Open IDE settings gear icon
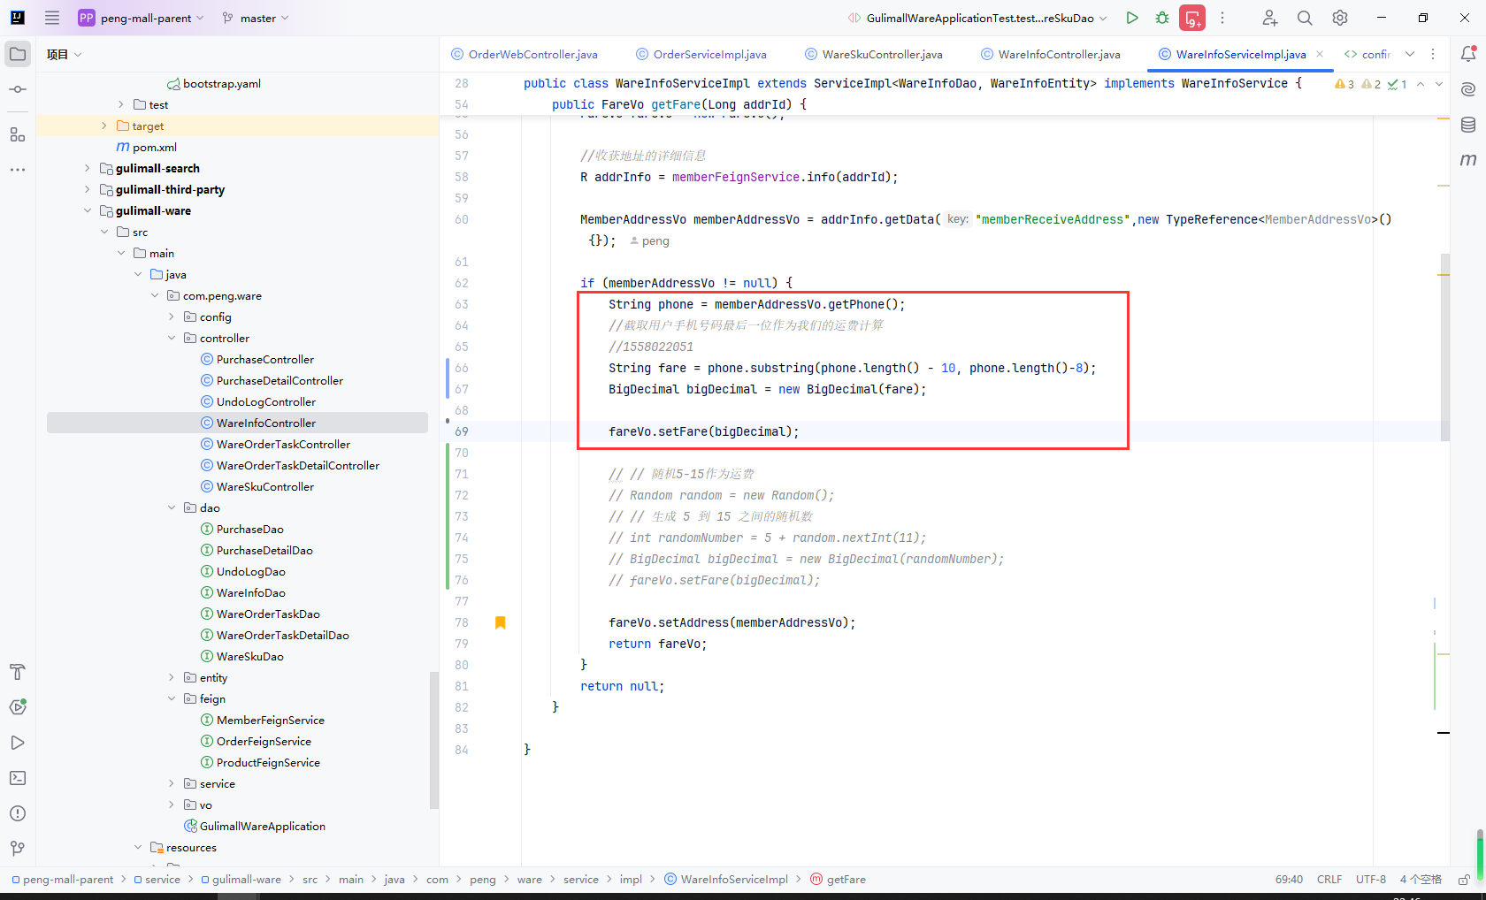This screenshot has height=900, width=1486. click(x=1340, y=18)
